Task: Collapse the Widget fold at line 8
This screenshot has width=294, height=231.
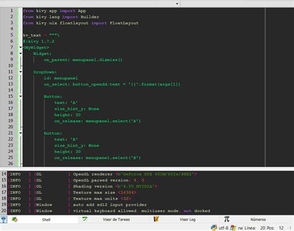Action: tap(20, 53)
